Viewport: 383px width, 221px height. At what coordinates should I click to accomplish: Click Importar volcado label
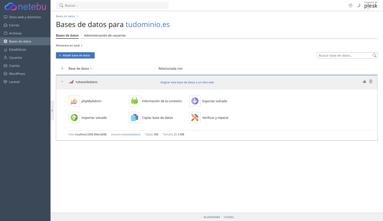pos(94,118)
